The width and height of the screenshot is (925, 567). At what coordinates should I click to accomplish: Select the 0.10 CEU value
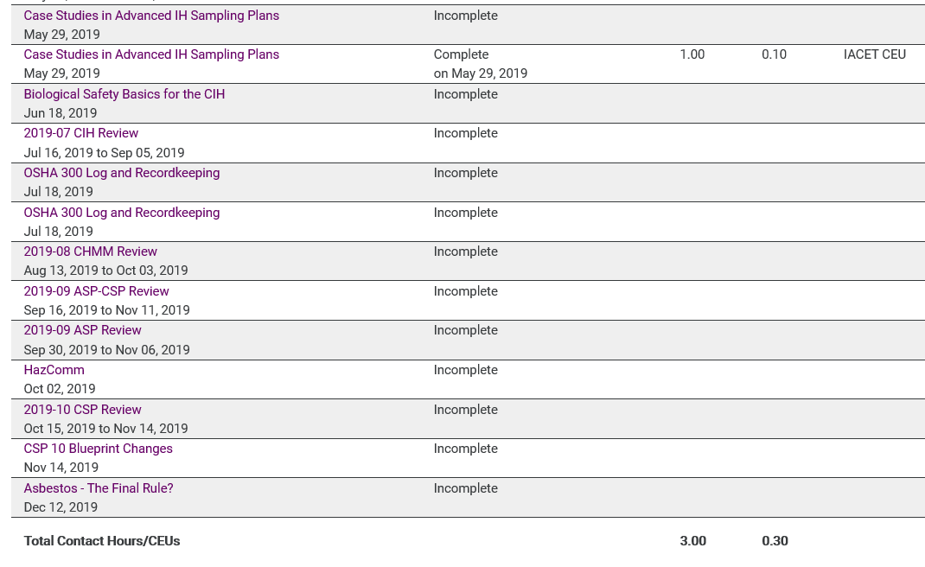tap(774, 54)
